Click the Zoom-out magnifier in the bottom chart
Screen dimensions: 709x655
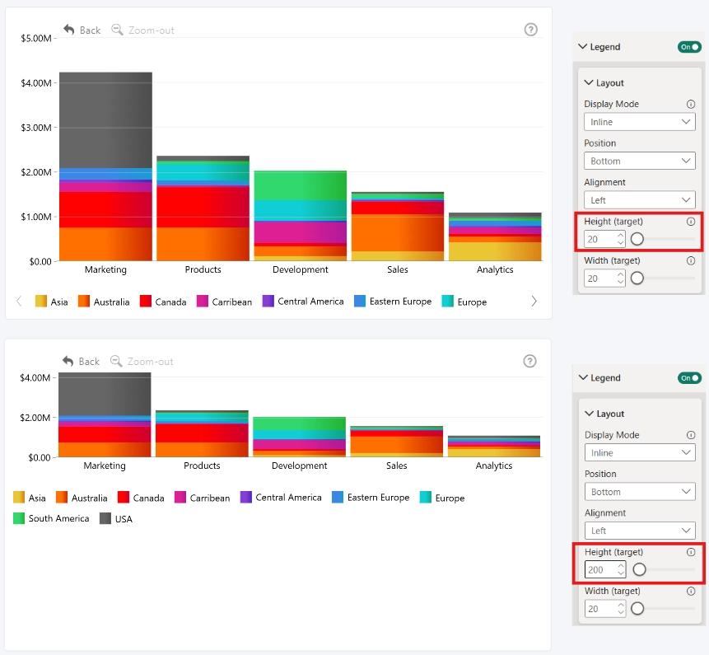tap(116, 361)
